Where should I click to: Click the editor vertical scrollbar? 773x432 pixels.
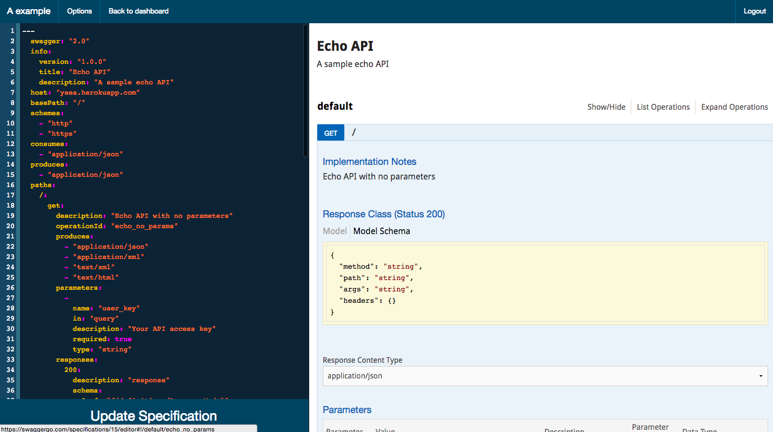point(306,90)
